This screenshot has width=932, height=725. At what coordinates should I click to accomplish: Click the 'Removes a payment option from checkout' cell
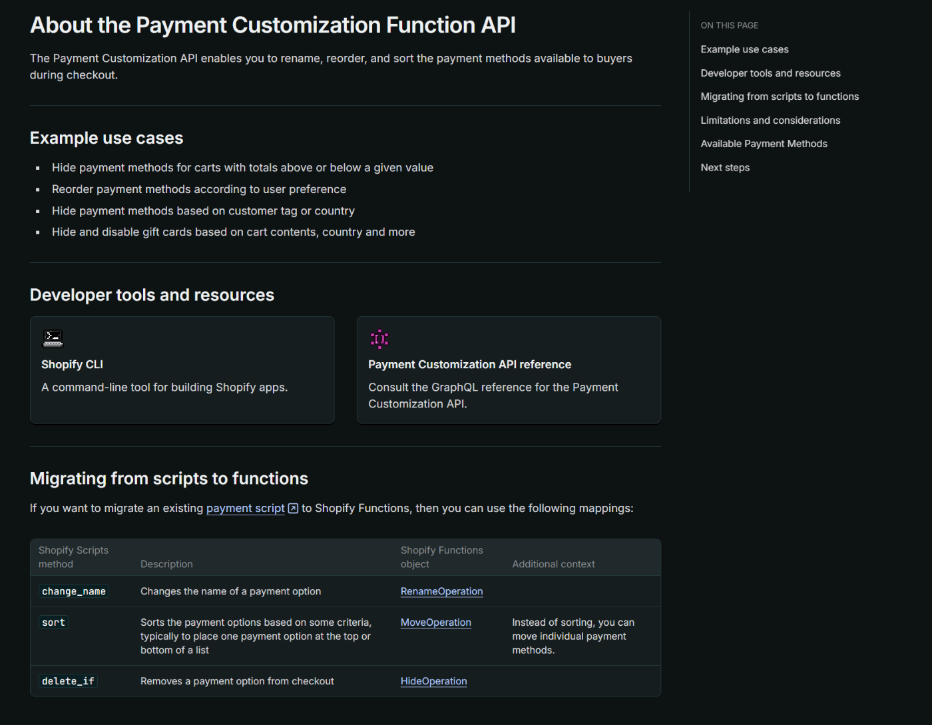237,681
